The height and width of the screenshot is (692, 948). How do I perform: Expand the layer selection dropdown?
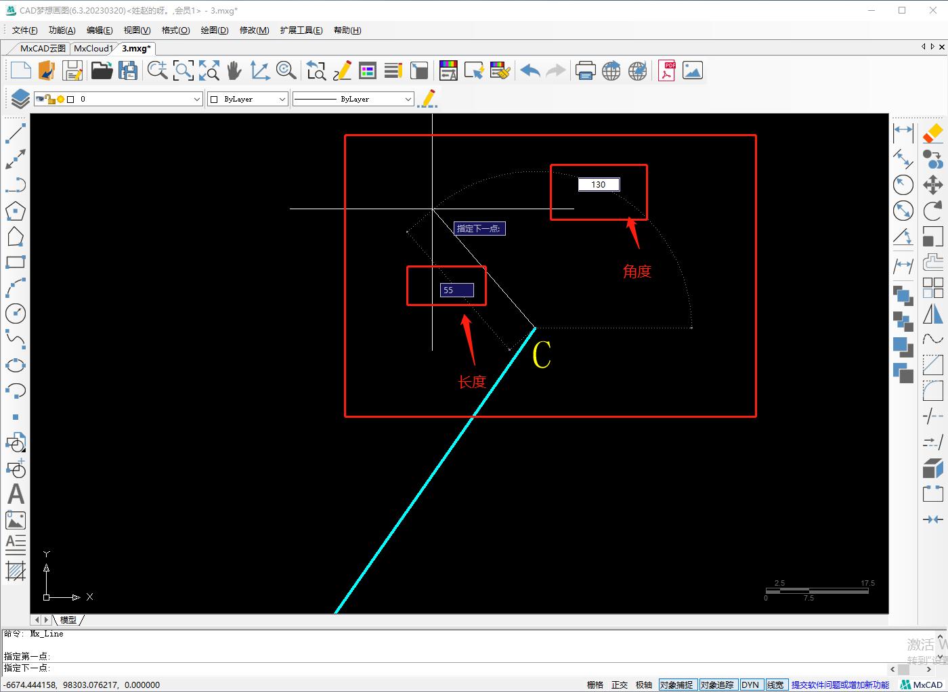pyautogui.click(x=196, y=100)
